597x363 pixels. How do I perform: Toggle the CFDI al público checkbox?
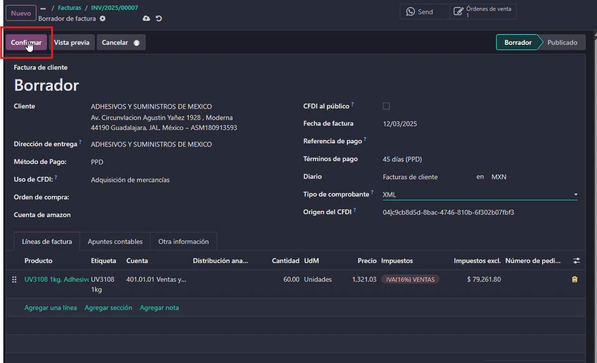tap(386, 106)
